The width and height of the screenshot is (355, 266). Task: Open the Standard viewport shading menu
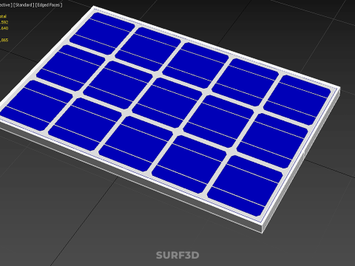(24, 4)
